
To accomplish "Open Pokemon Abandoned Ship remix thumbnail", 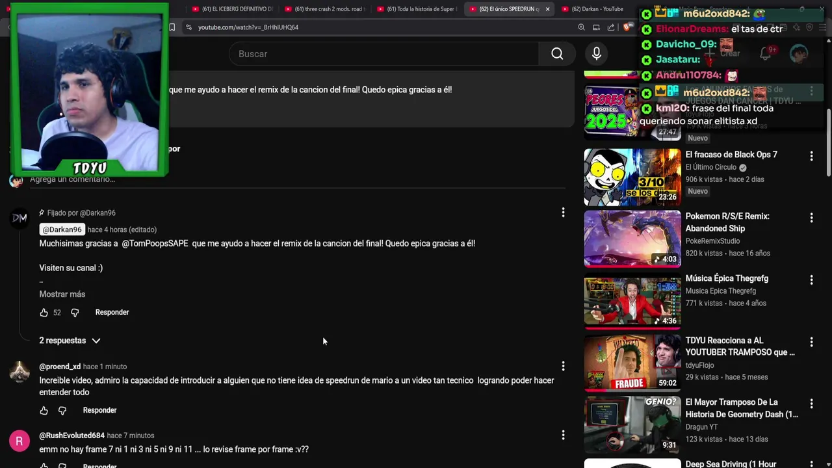I will tap(632, 239).
